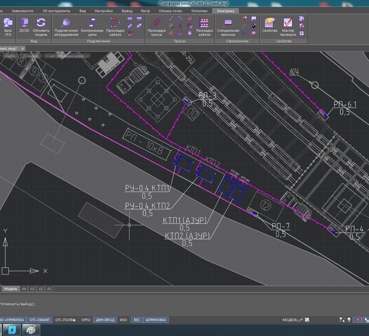Expand the 'нет связанных видов' list
The height and width of the screenshot is (336, 369).
[67, 56]
